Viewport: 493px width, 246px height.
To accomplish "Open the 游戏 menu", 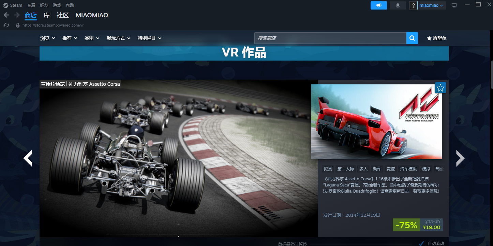I will pos(57,5).
